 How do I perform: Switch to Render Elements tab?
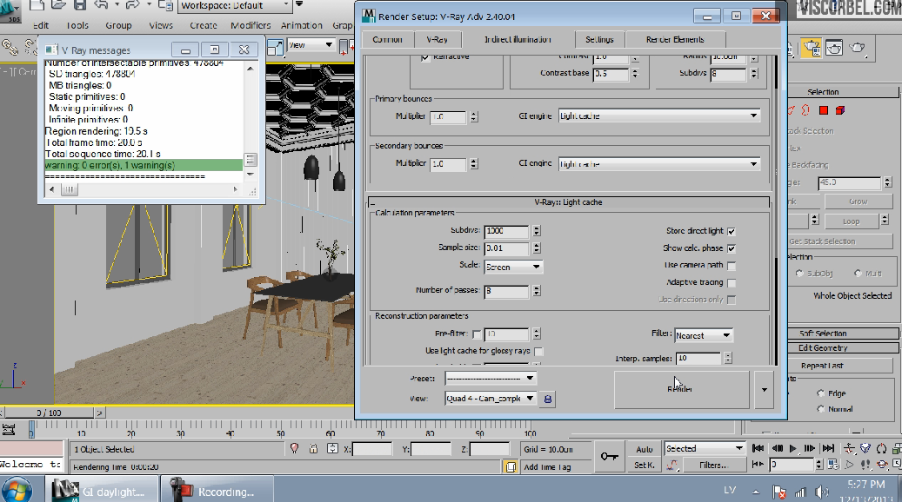point(675,39)
